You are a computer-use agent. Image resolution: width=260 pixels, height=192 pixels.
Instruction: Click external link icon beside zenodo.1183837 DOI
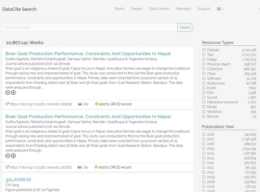coord(7,167)
